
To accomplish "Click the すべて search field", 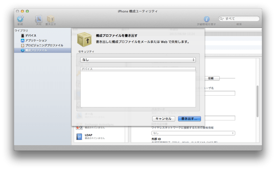I will pyautogui.click(x=239, y=19).
